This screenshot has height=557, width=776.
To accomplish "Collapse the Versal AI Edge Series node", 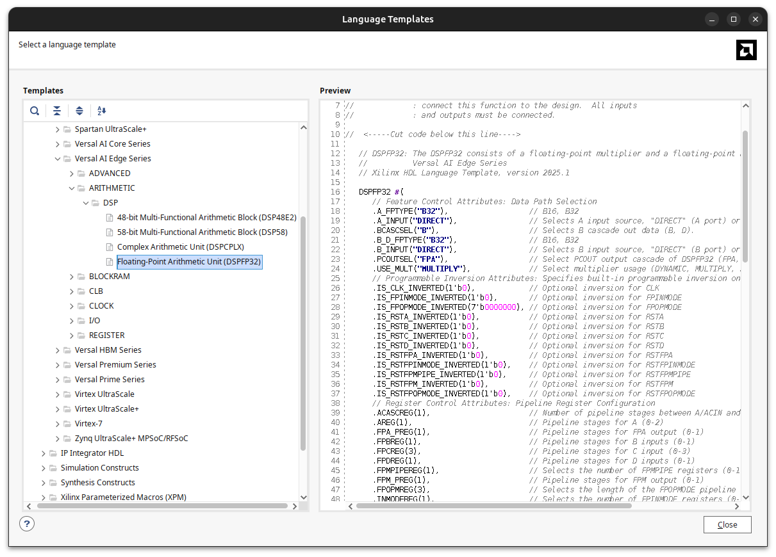I will click(x=58, y=159).
